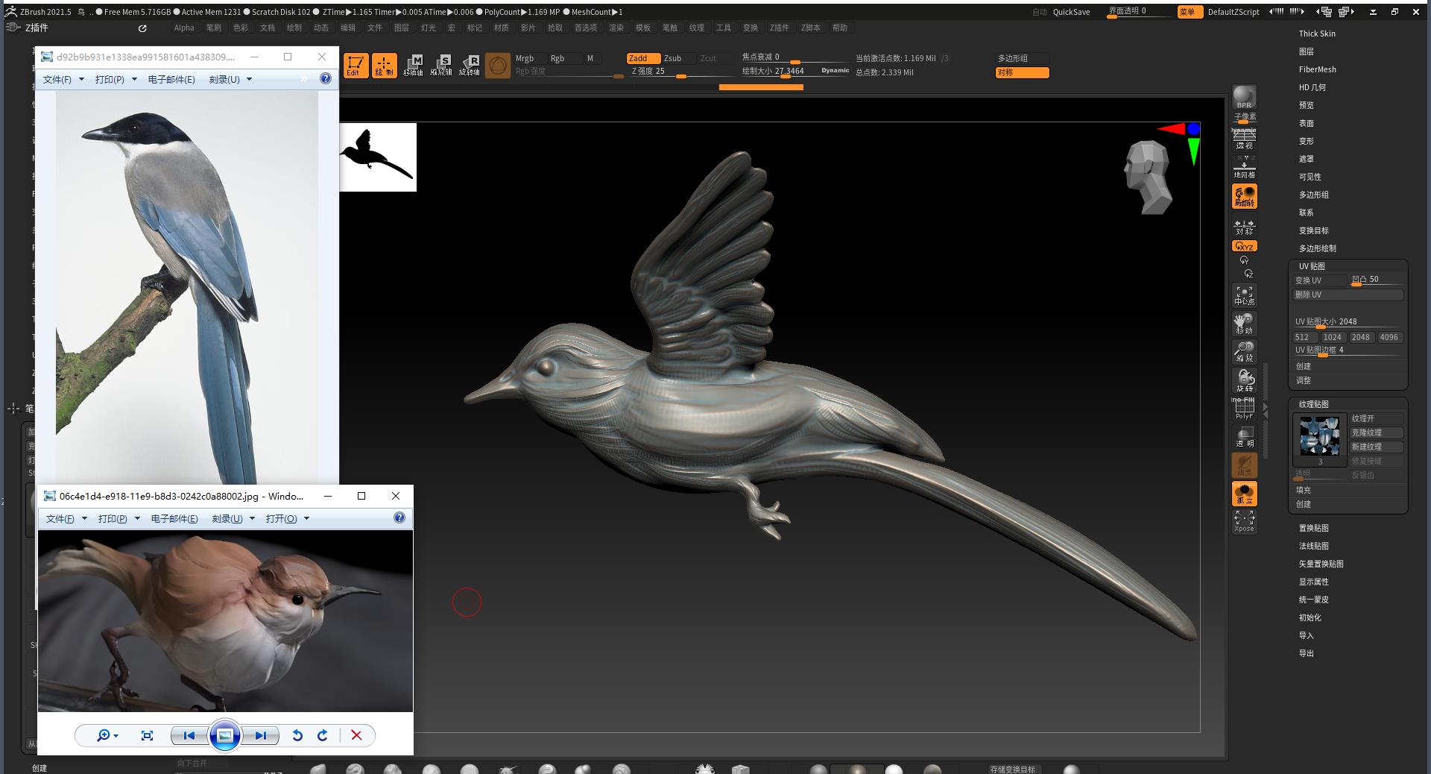The image size is (1431, 774).
Task: Click the texture map thumbnail preview
Action: (x=1319, y=436)
